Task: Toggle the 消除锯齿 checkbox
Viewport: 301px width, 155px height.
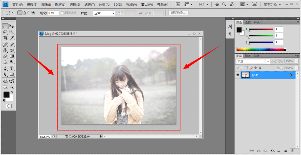Action: point(62,13)
